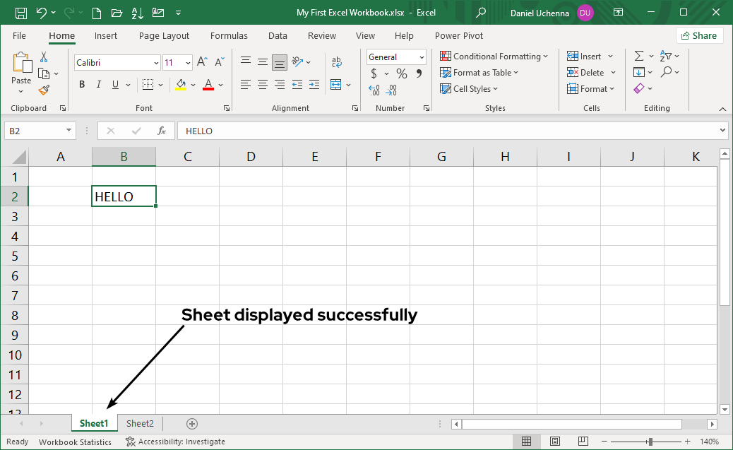
Task: Click the Share button
Action: coord(699,35)
